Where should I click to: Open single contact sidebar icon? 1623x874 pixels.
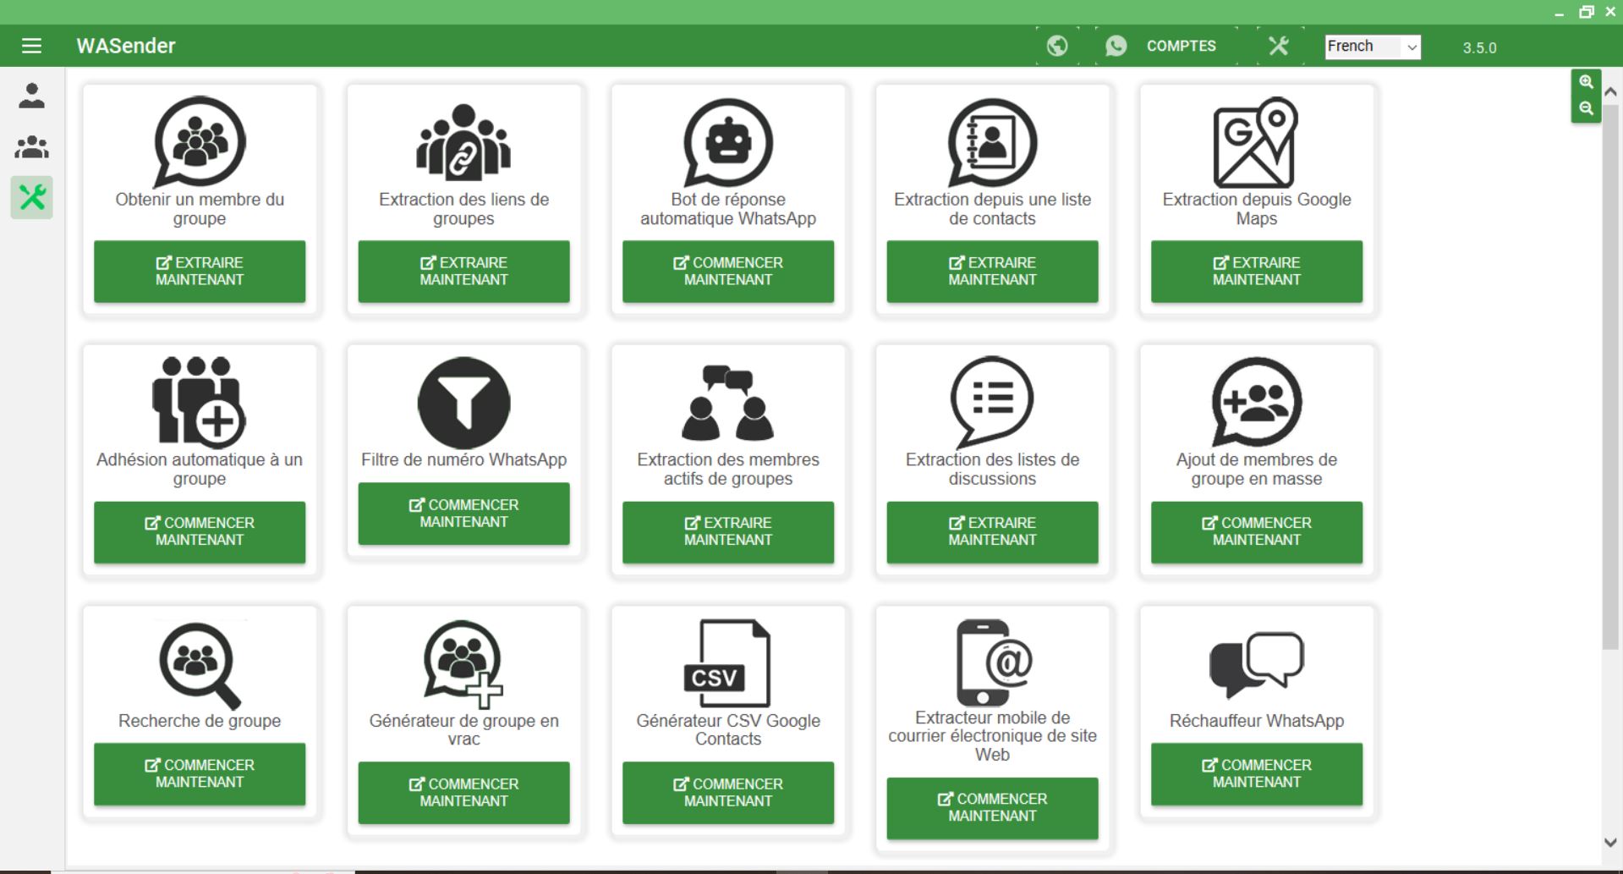(32, 96)
